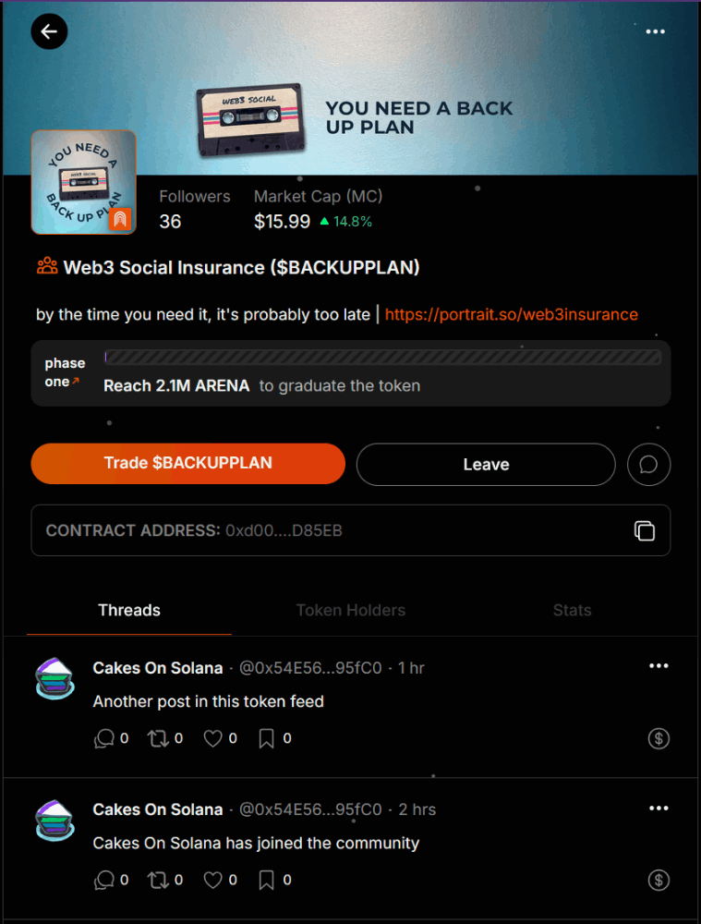The height and width of the screenshot is (924, 701).
Task: Copy the contract address with copy icon
Action: (x=645, y=530)
